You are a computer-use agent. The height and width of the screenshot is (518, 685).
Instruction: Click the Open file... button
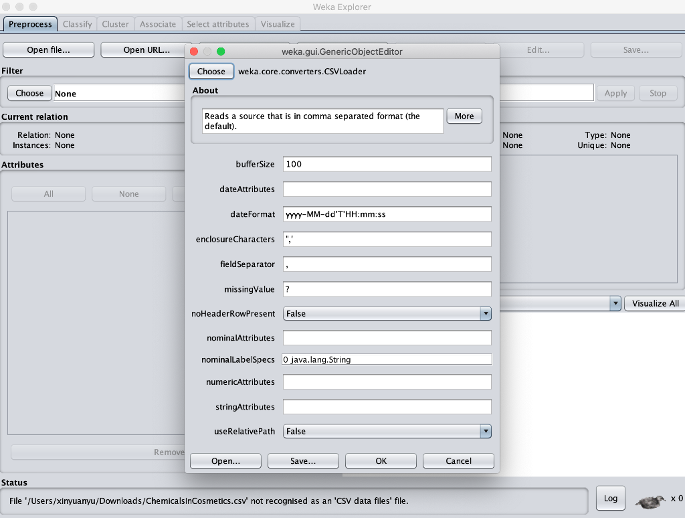[48, 50]
